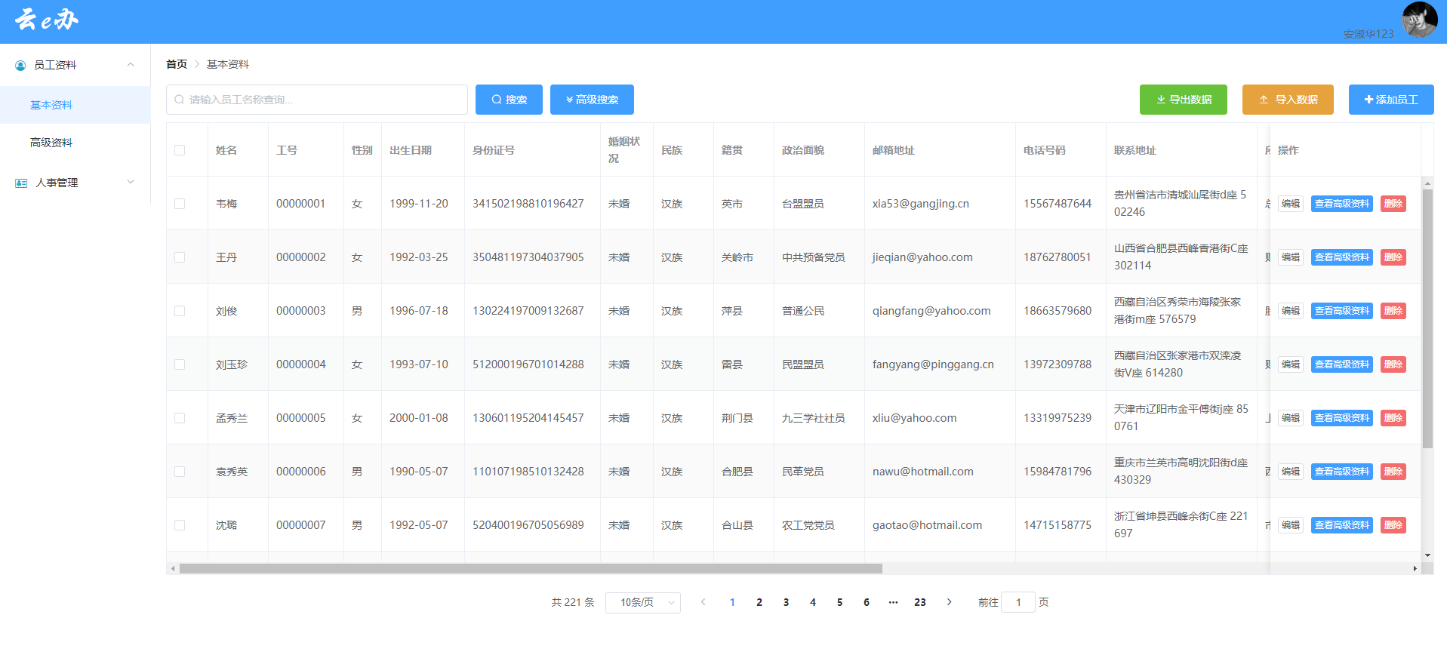Go to page 6

click(x=867, y=602)
